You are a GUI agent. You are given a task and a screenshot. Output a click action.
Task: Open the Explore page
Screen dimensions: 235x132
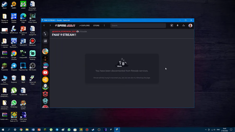point(85,26)
